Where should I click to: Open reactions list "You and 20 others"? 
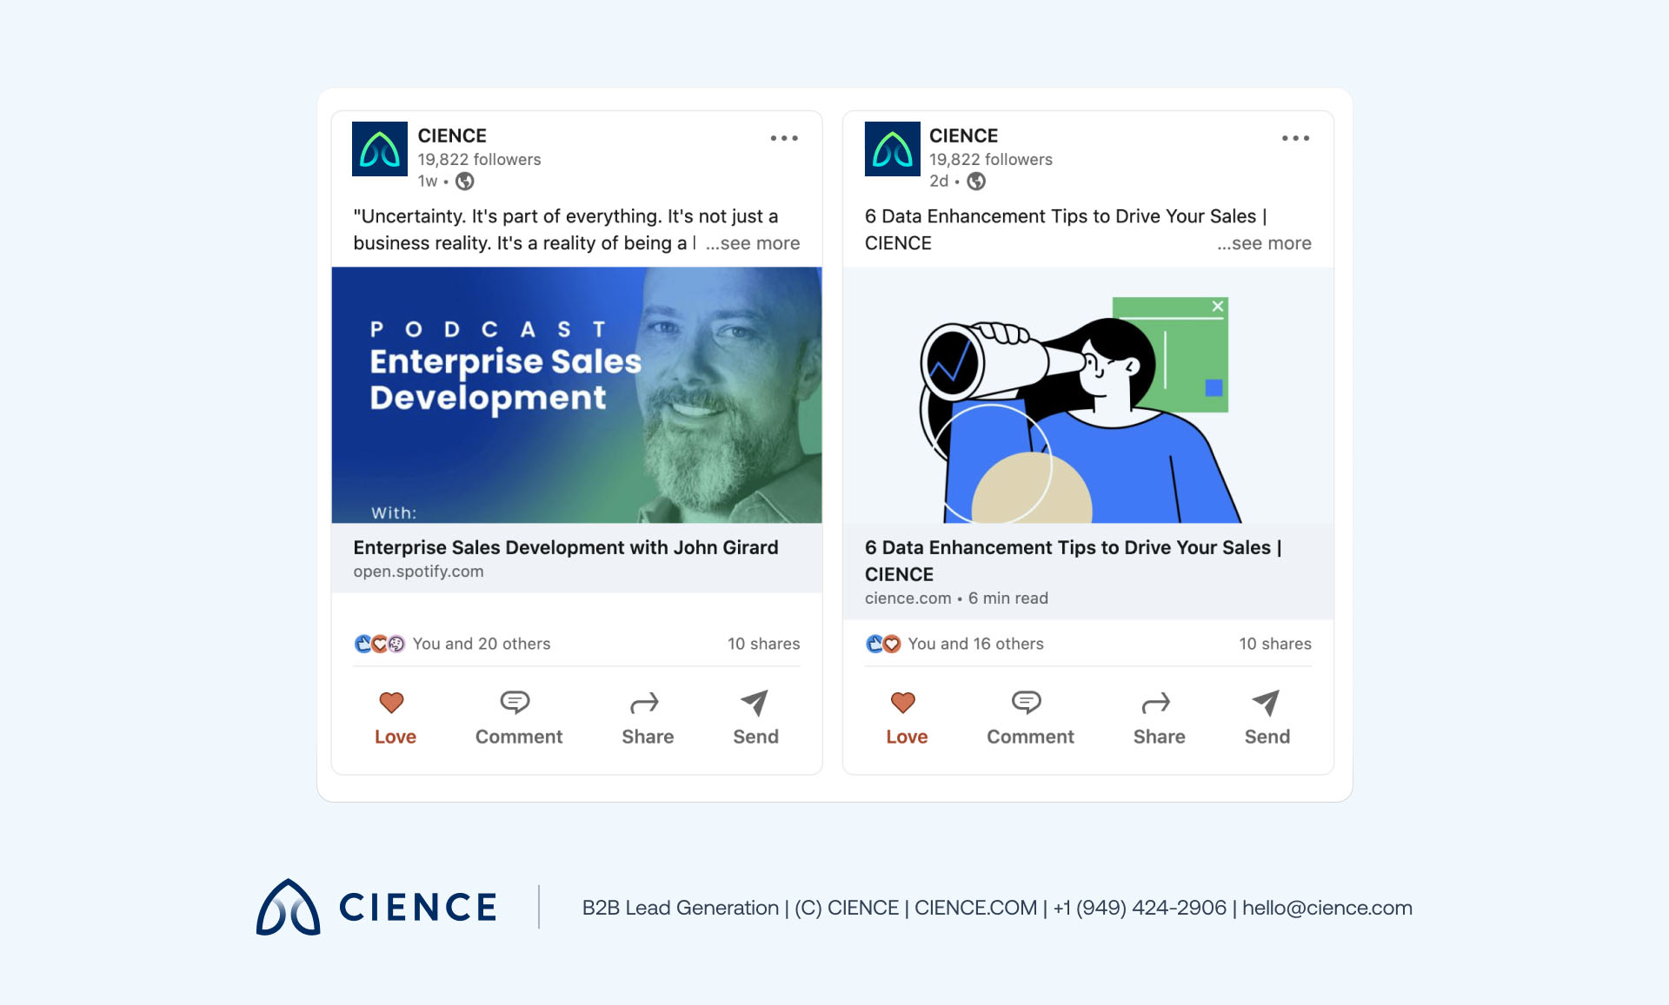pyautogui.click(x=481, y=644)
